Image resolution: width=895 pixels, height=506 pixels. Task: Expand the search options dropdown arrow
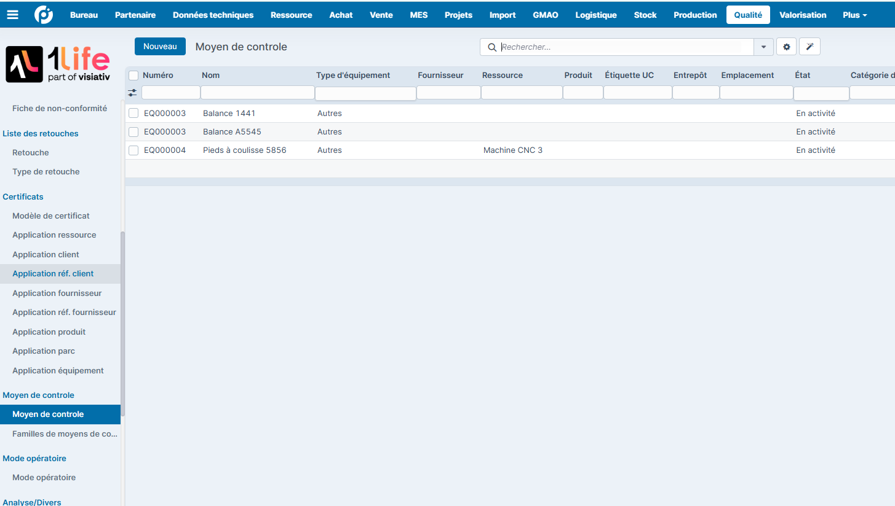point(764,47)
